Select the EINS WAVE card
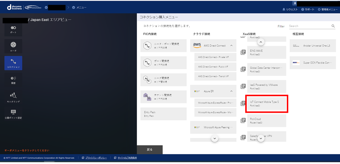This screenshot has width=340, height=164. [x=267, y=52]
